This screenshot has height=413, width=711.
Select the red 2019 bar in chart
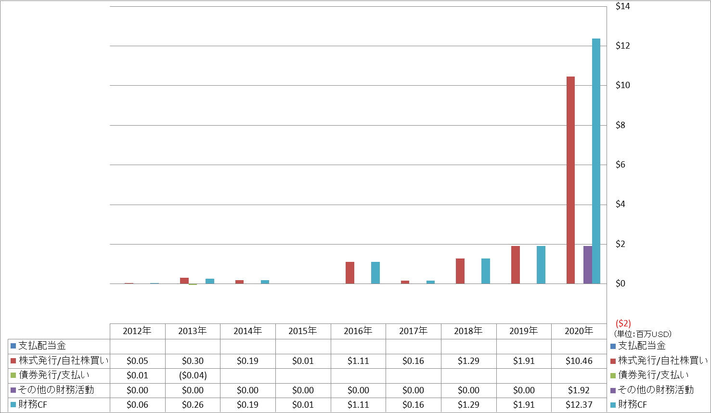pos(516,265)
